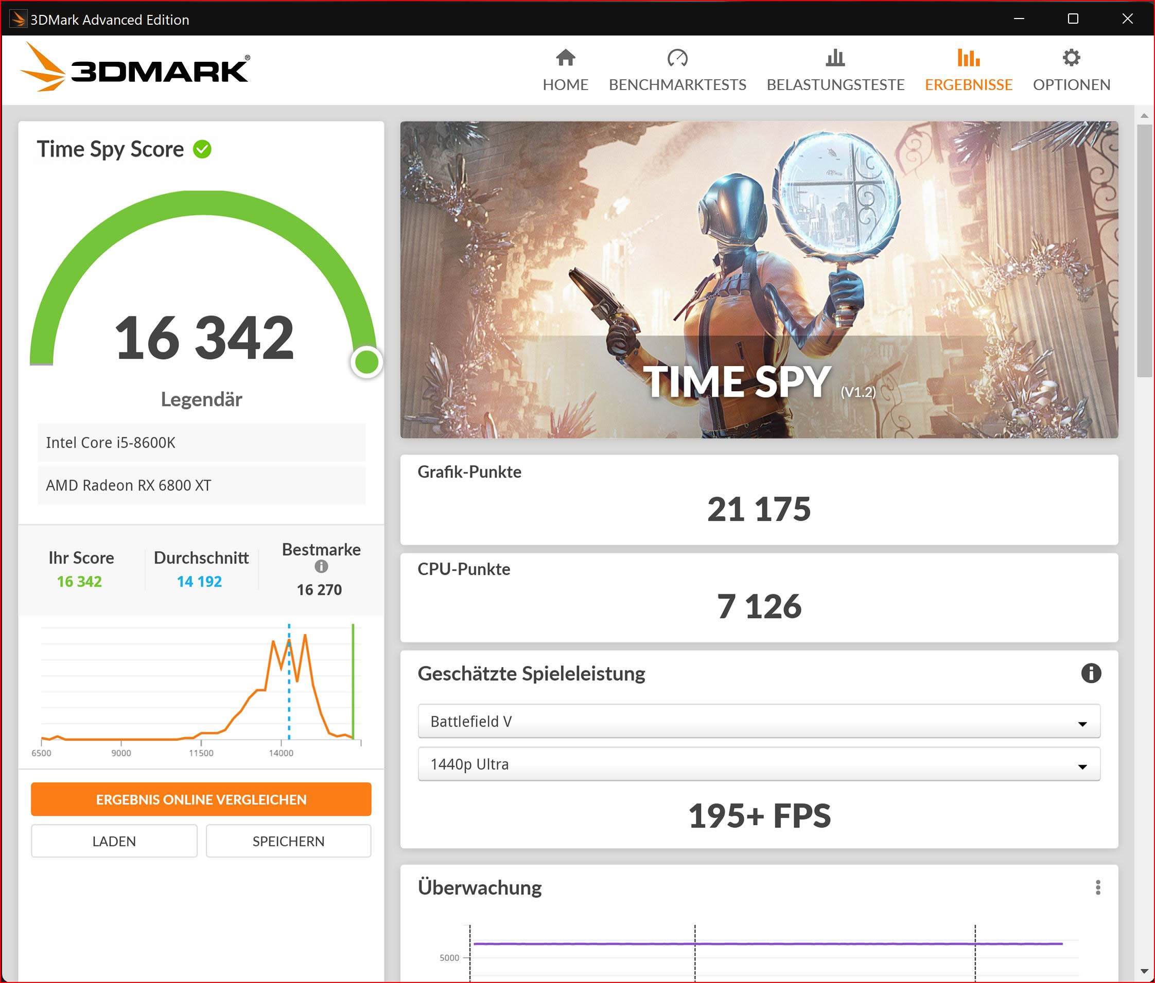The height and width of the screenshot is (983, 1155).
Task: Click the LADEN button
Action: [x=114, y=841]
